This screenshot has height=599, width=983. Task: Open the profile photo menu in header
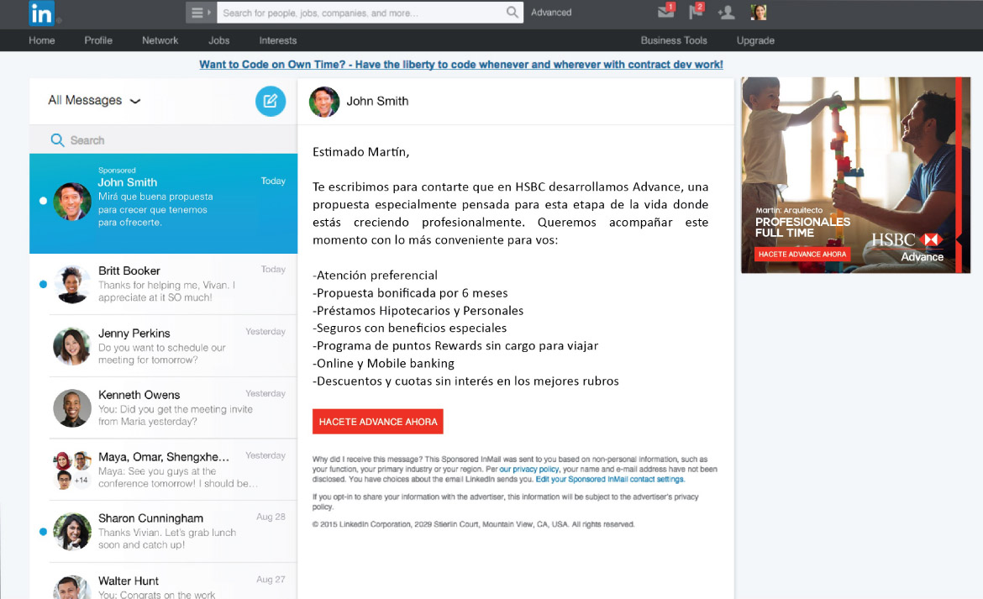point(759,12)
